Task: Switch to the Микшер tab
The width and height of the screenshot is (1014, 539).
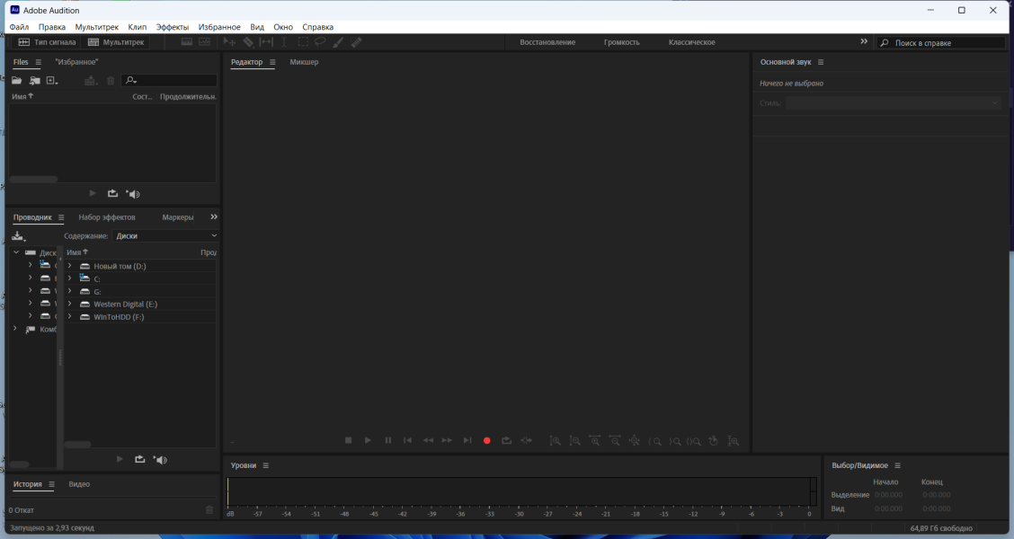Action: (x=304, y=62)
